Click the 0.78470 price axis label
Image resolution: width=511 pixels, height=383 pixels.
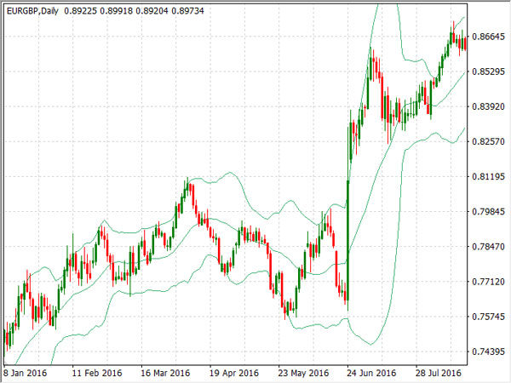tap(488, 247)
